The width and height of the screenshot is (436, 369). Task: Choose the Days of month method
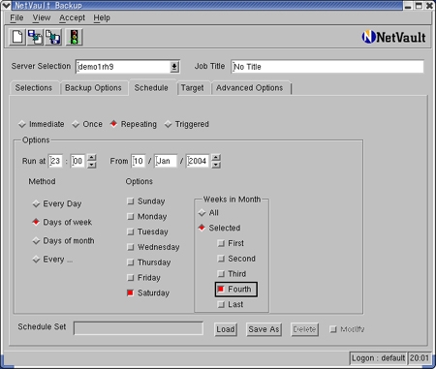63,241
